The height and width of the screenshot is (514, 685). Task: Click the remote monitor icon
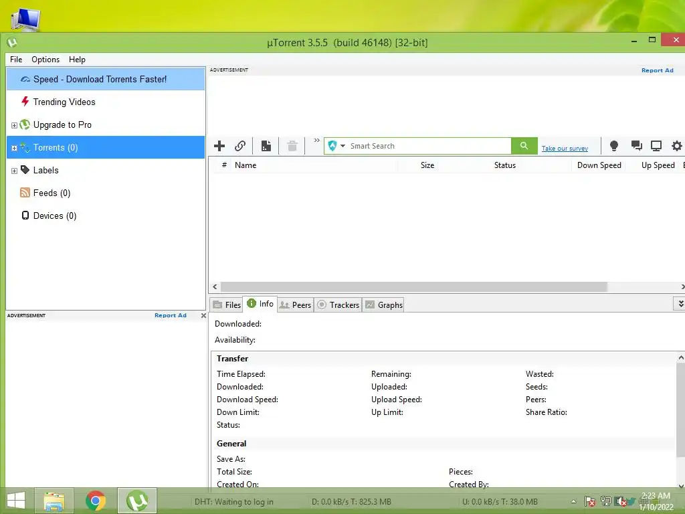coord(656,146)
